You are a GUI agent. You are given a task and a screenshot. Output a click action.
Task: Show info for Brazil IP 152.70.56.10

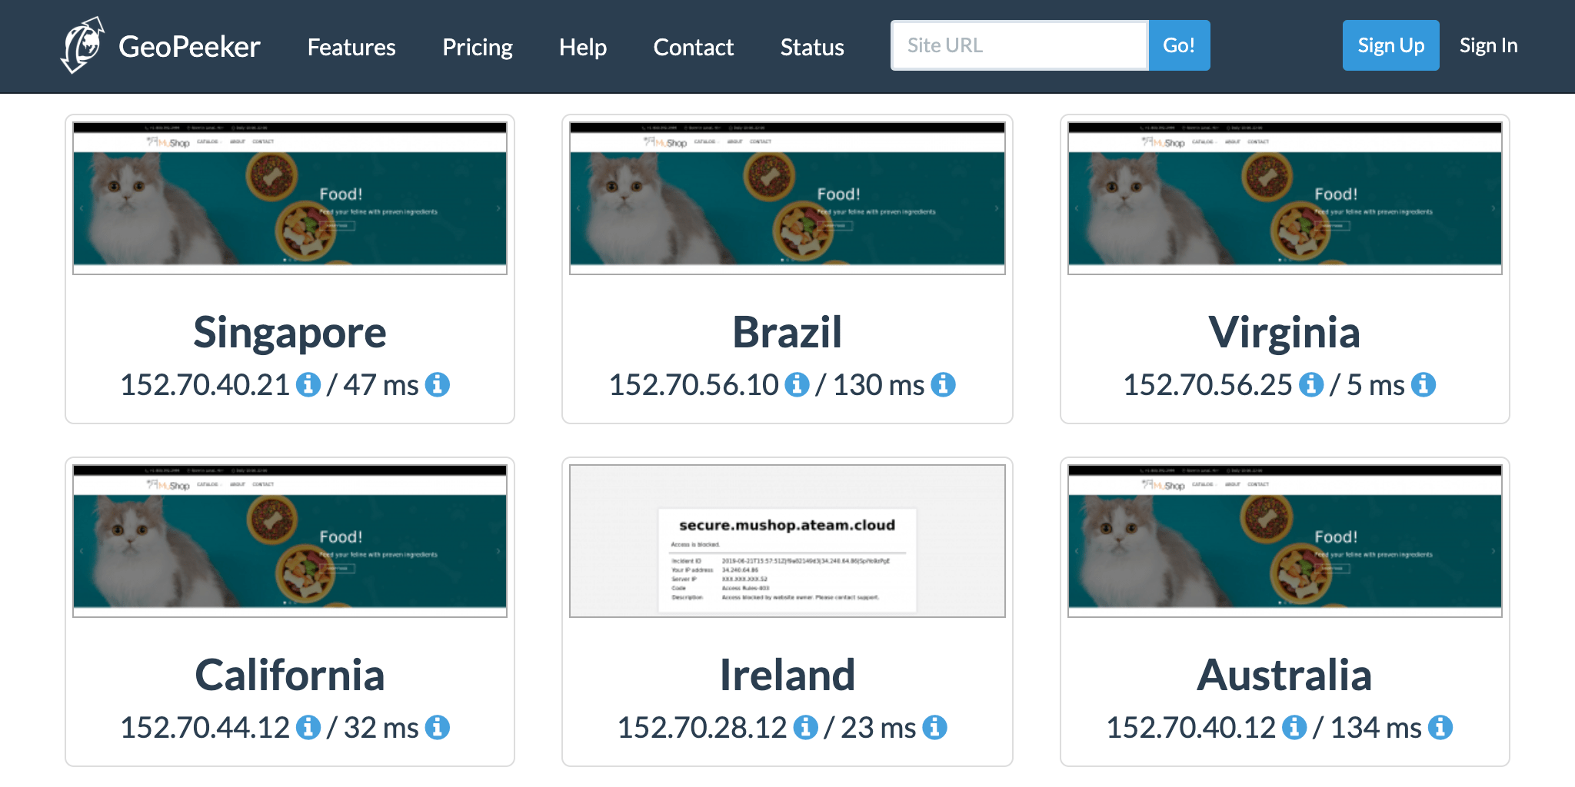[x=797, y=384]
